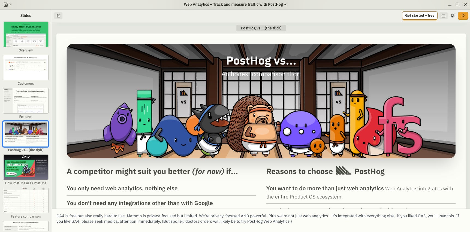Viewport: 470px width, 232px height.
Task: Click the PostHog vs... hero heading
Action: [261, 61]
